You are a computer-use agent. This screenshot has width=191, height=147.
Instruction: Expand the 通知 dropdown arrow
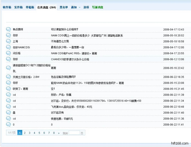tap(79, 7)
